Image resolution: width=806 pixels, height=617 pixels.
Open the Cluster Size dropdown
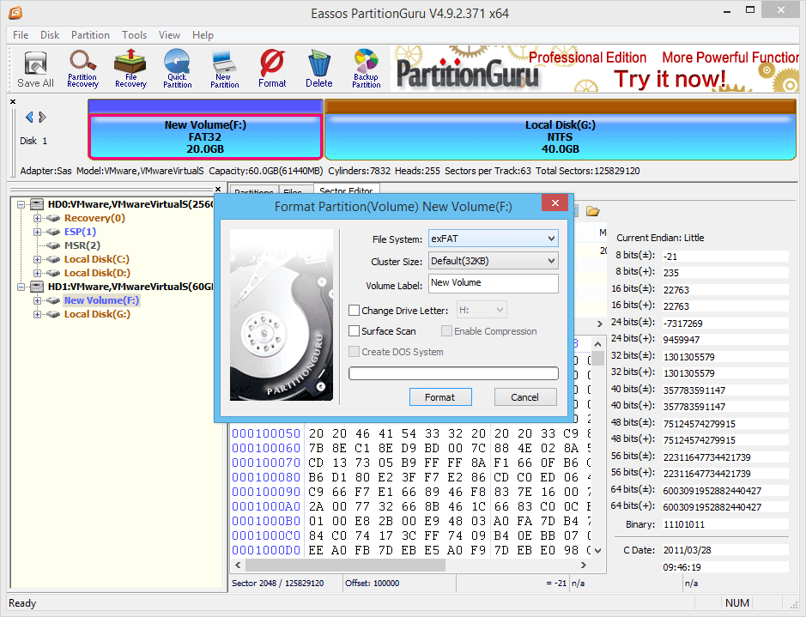(x=493, y=261)
